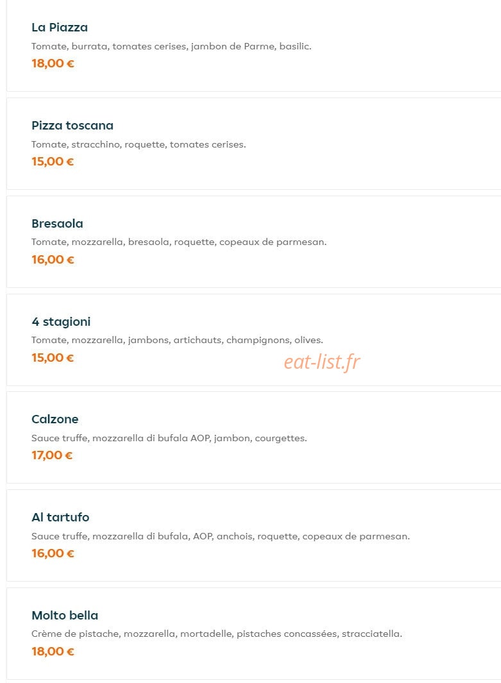Click the Bresaola 16,00 € price
Viewport: 501px width, 683px height.
[53, 260]
